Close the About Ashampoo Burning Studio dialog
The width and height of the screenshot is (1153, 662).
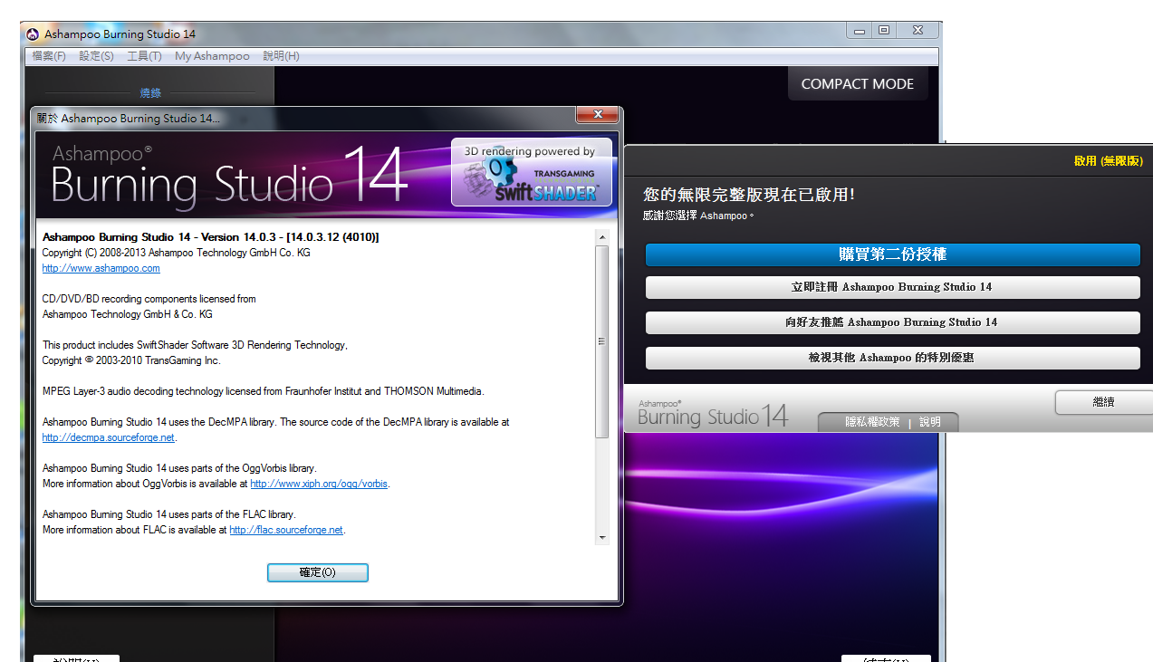tap(598, 115)
